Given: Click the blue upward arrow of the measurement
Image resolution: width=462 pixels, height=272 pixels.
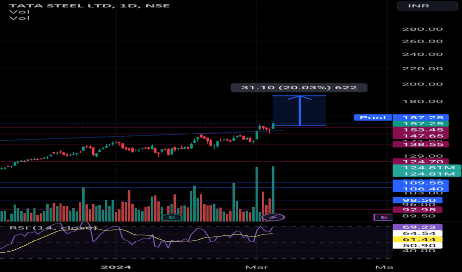Looking at the screenshot, I should click(299, 111).
